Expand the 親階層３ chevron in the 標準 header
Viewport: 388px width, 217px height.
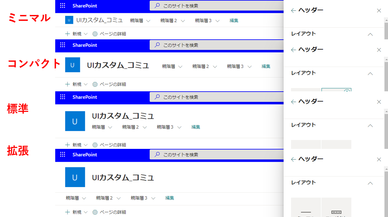coord(179,127)
